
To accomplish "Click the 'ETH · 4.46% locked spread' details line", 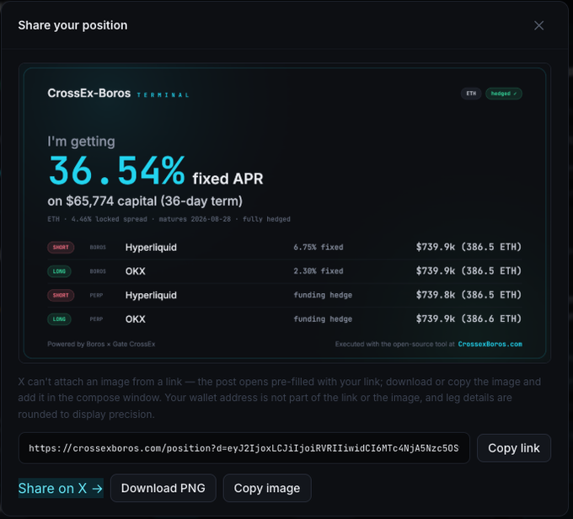I will 169,219.
